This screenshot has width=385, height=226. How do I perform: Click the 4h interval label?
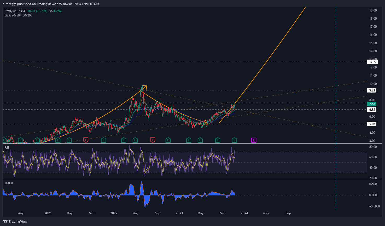[x=15, y=11]
